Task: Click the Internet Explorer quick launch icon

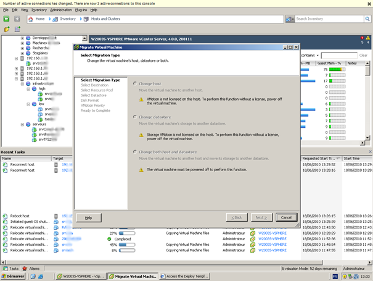Action: point(41,277)
